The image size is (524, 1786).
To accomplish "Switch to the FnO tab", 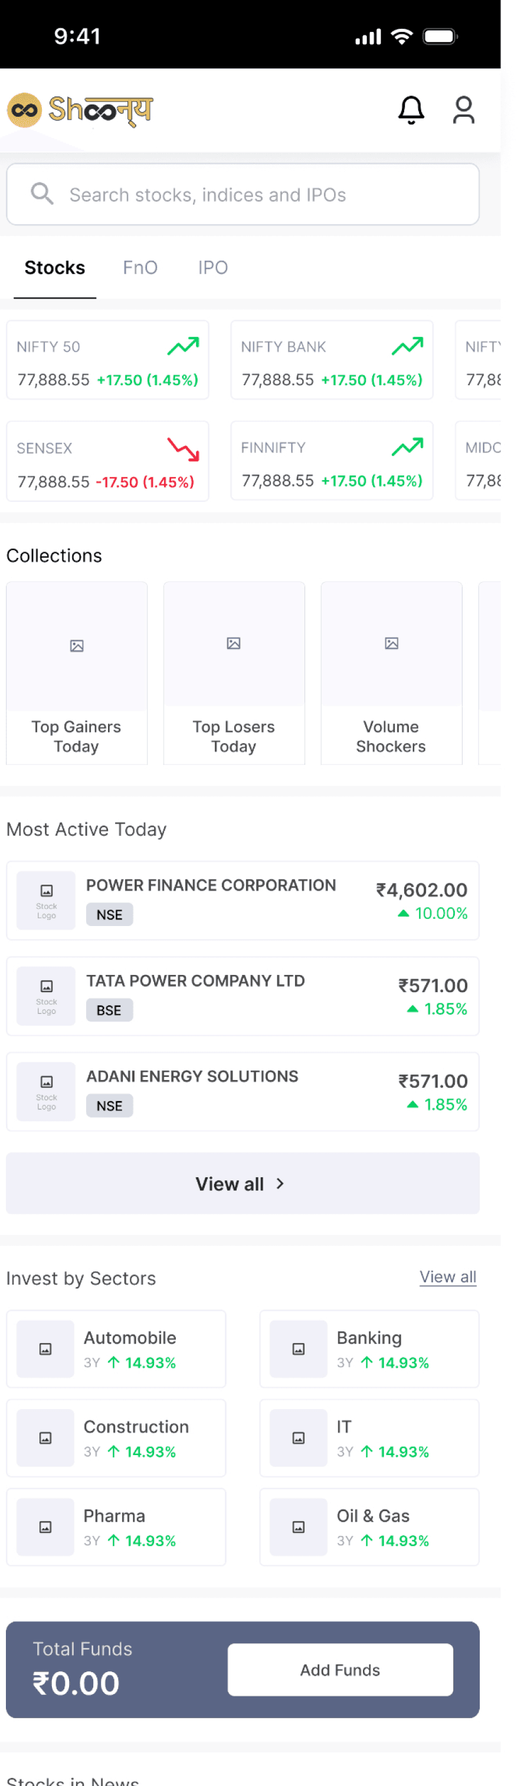I will (140, 268).
